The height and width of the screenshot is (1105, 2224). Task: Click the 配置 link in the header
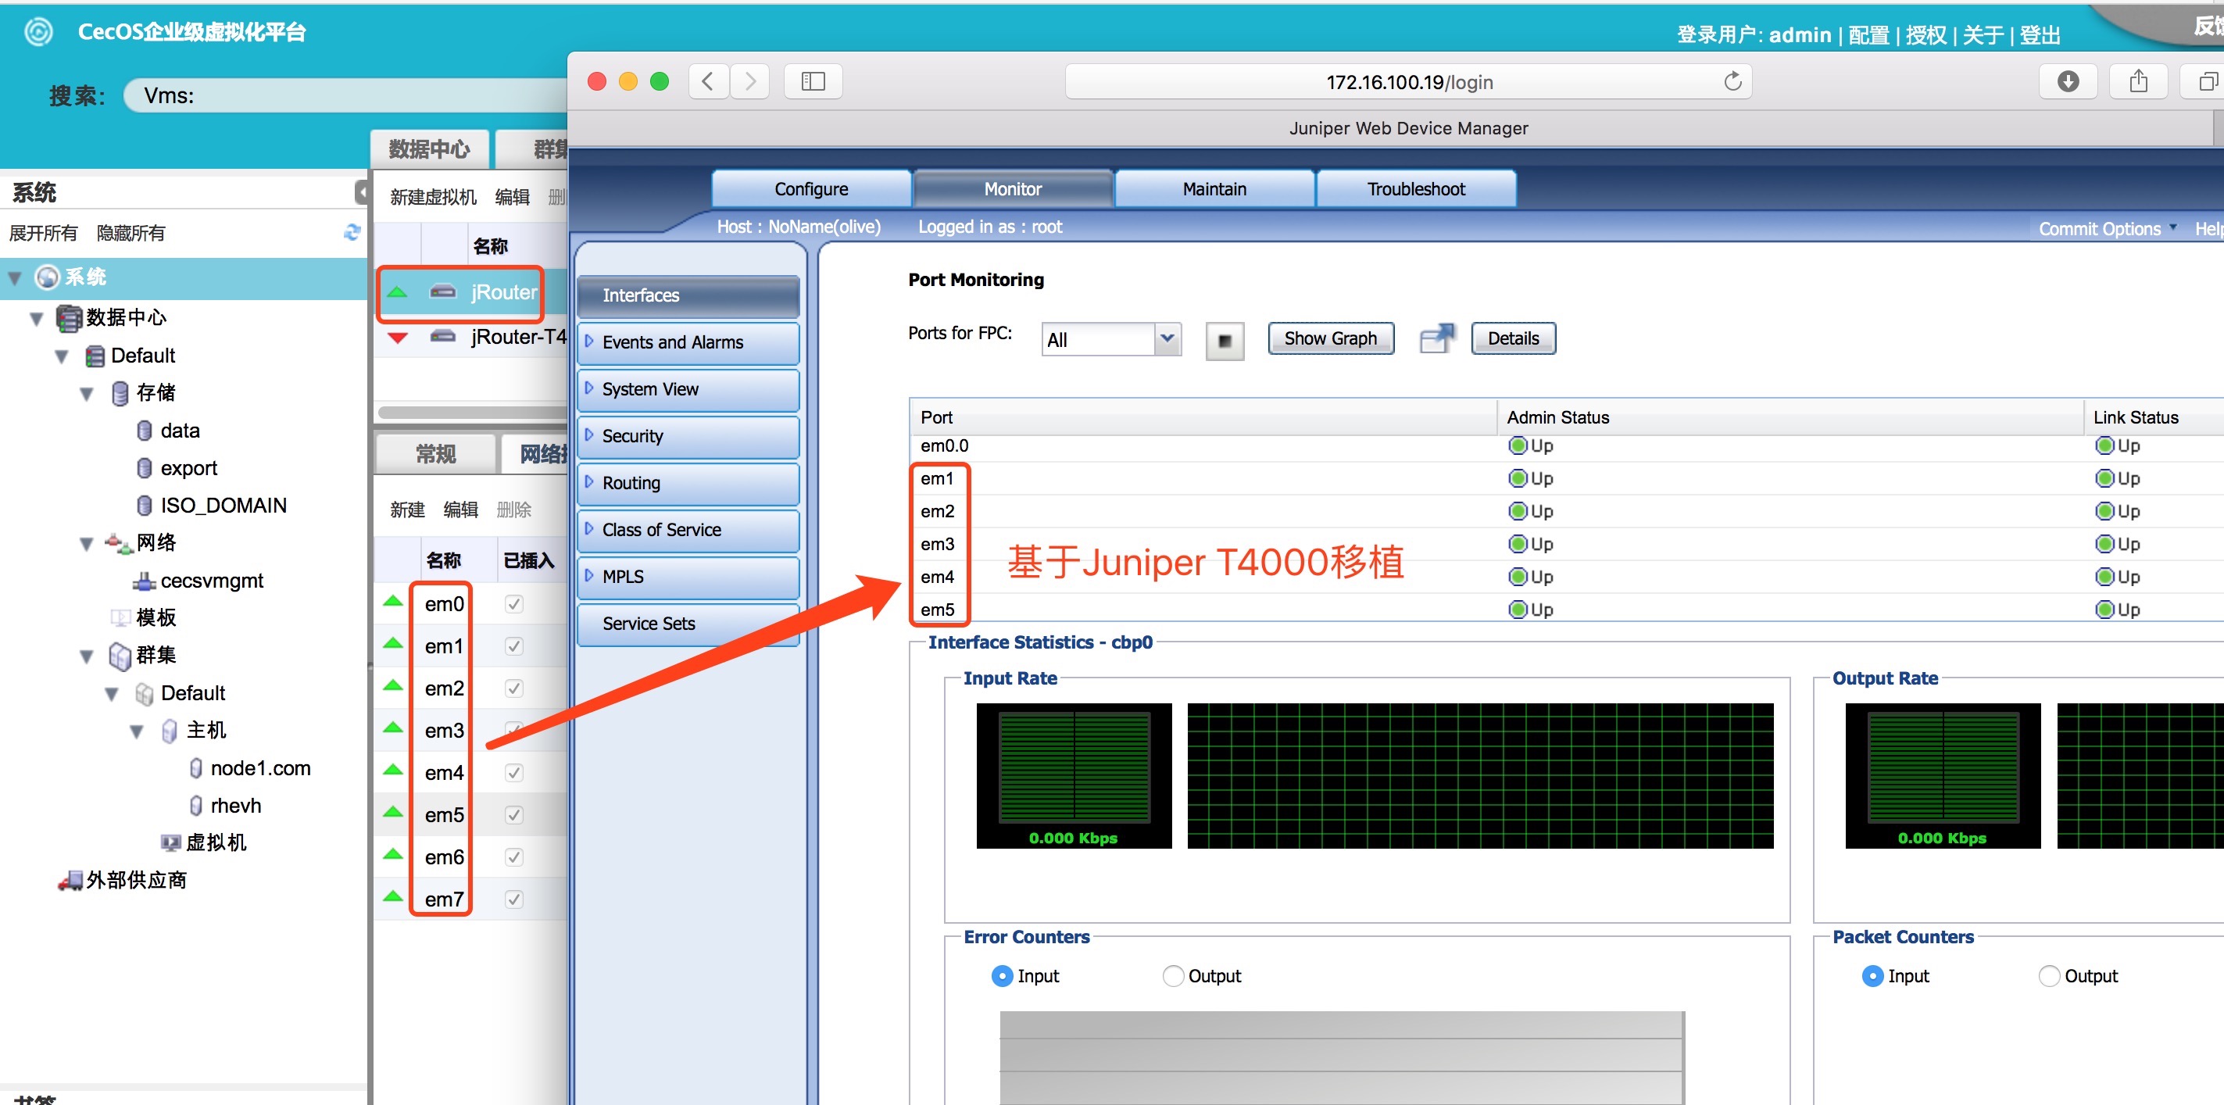pyautogui.click(x=1869, y=35)
